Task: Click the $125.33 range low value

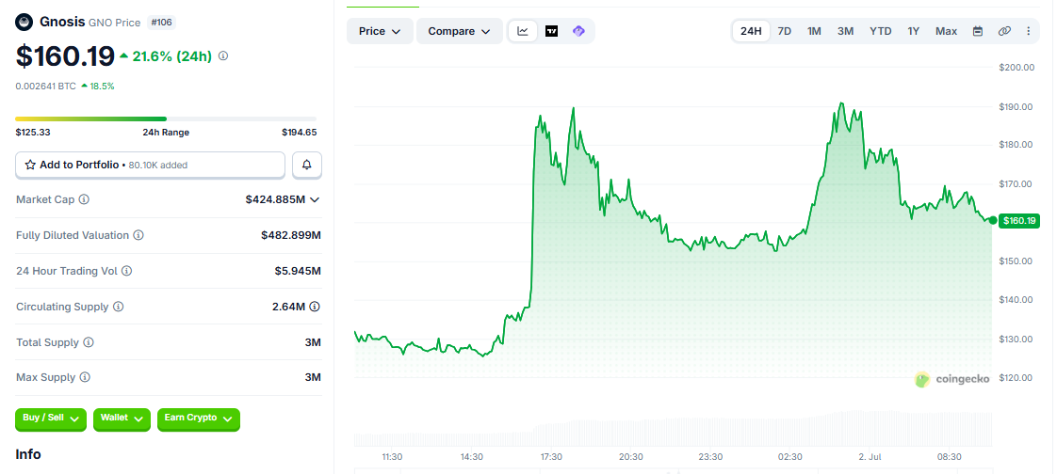Action: pyautogui.click(x=33, y=132)
